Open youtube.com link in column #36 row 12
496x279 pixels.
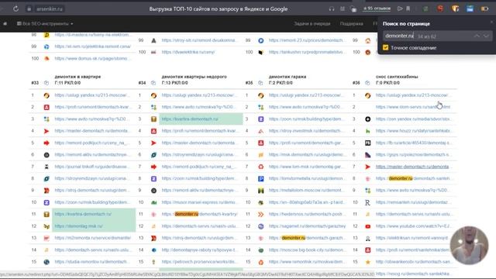(413, 226)
